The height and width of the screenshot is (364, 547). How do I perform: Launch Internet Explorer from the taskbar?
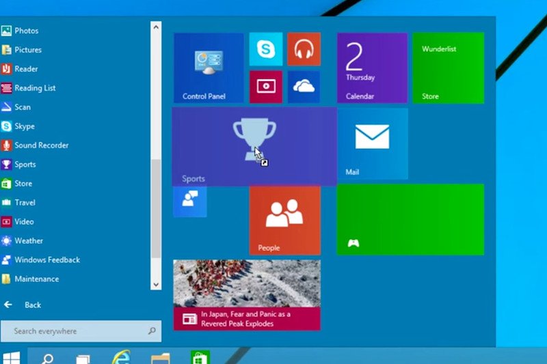click(x=121, y=357)
